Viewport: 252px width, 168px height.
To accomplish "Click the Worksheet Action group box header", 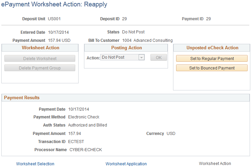I will pos(40,48).
